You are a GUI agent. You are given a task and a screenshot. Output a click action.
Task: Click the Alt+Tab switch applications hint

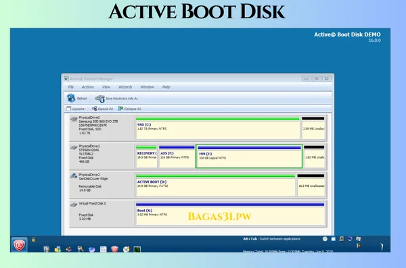click(271, 239)
